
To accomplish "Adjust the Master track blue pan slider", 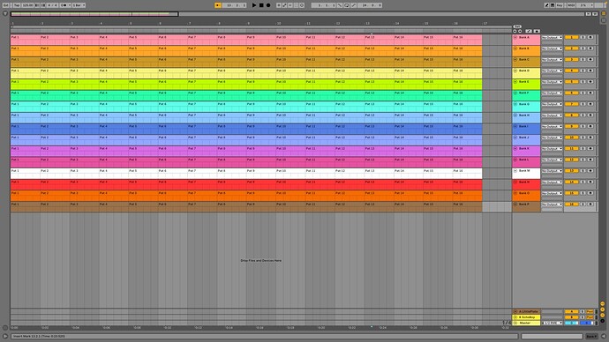I will [586, 323].
